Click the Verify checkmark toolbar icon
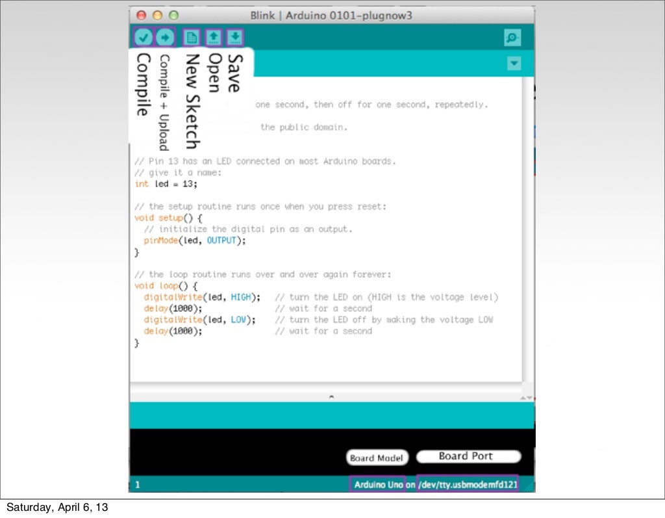 pyautogui.click(x=144, y=37)
